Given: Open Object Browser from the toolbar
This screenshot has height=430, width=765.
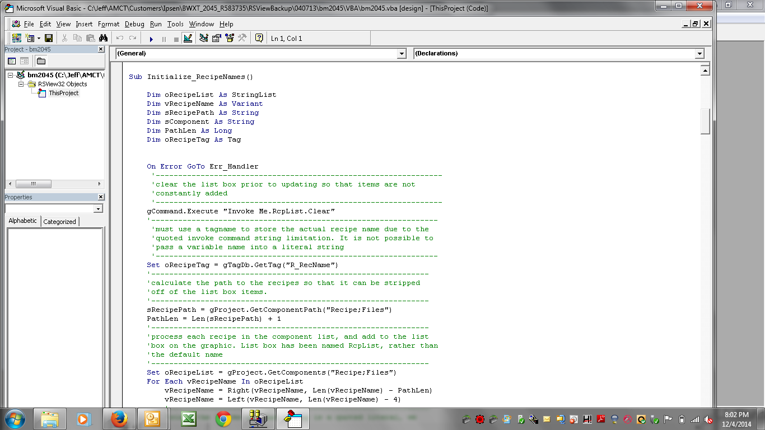Looking at the screenshot, I should click(230, 38).
